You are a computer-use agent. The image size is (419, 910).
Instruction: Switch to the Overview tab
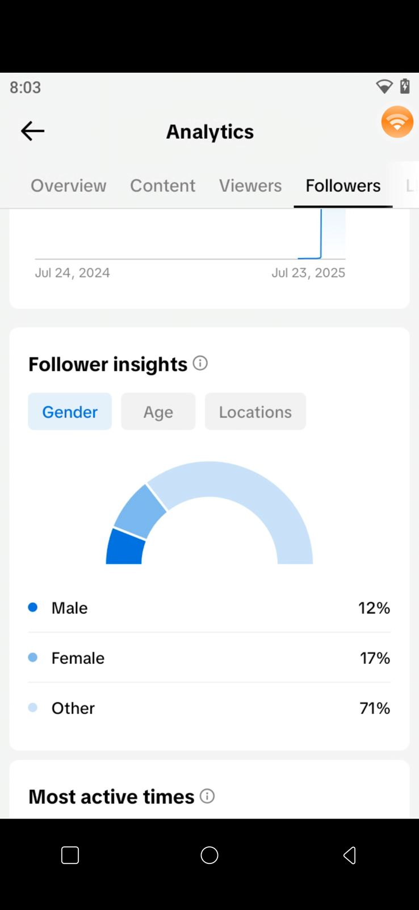click(69, 185)
